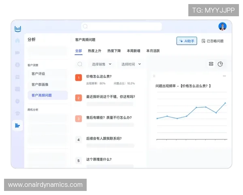Image resolution: width=243 pixels, height=195 pixels.
Task: Click the search icon beside 选择销售
Action: click(x=80, y=64)
